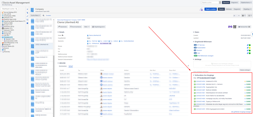Open the Objektdiagramm button
Image resolution: width=253 pixels, height=117 pixels.
click(x=99, y=27)
